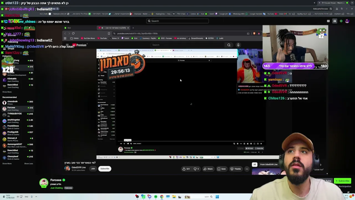Open chessbrah channel in sidebar
The height and width of the screenshot is (200, 355).
(x=17, y=102)
